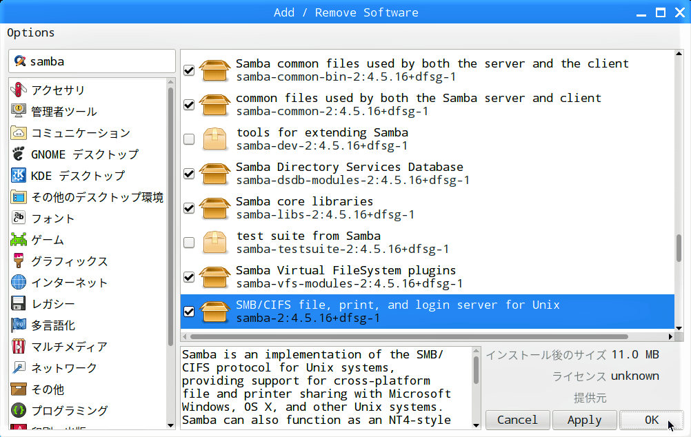Click the samba search input field
Screen dimensions: 691x437
(x=92, y=61)
